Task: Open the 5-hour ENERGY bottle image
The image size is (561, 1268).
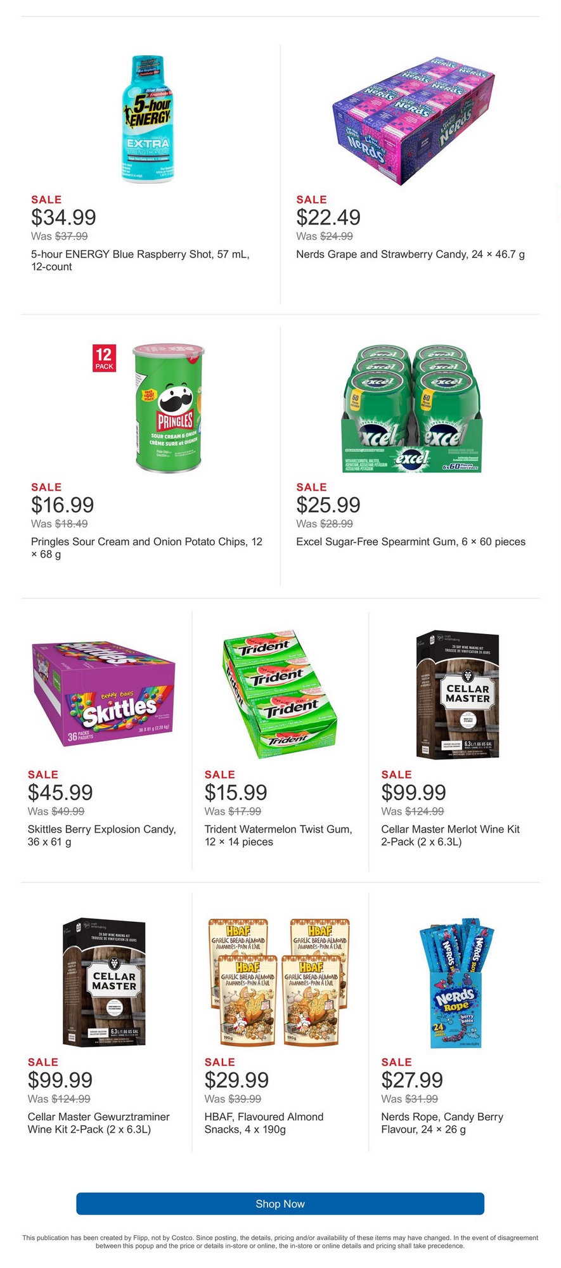Action: (x=147, y=119)
